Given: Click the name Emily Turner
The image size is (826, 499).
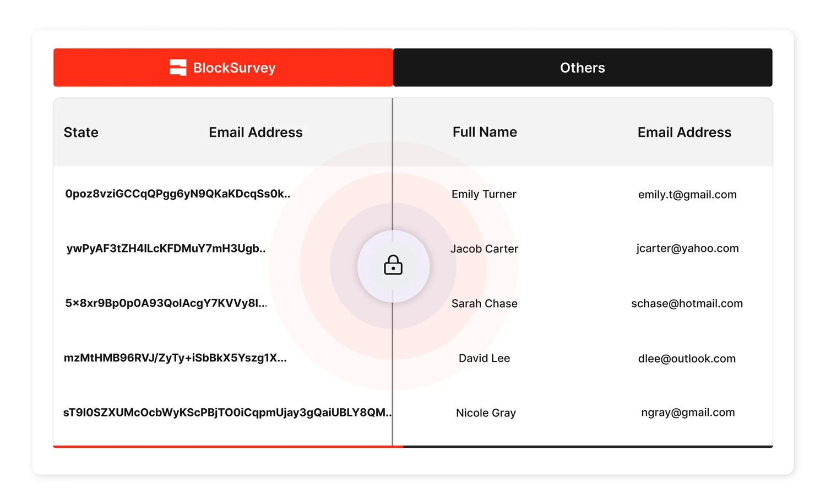Looking at the screenshot, I should pyautogui.click(x=484, y=194).
